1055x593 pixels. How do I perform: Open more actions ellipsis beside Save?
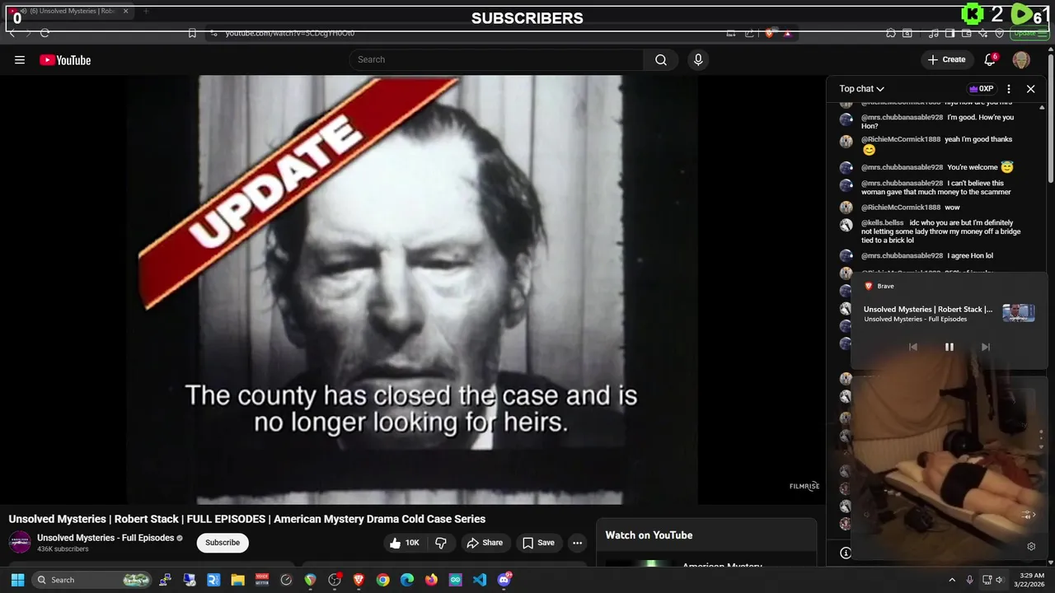[577, 543]
